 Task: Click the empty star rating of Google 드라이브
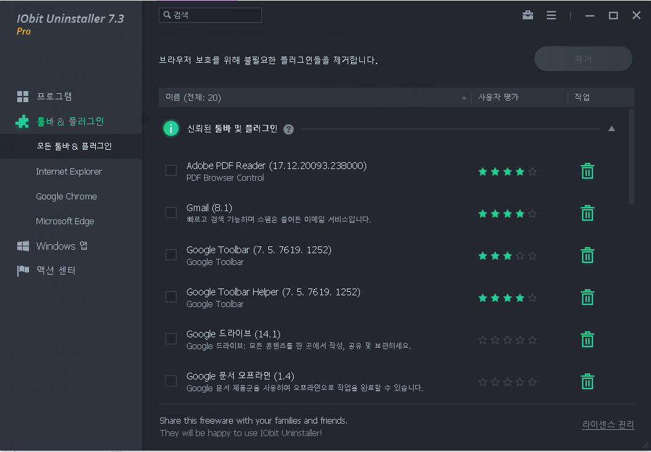pos(508,340)
